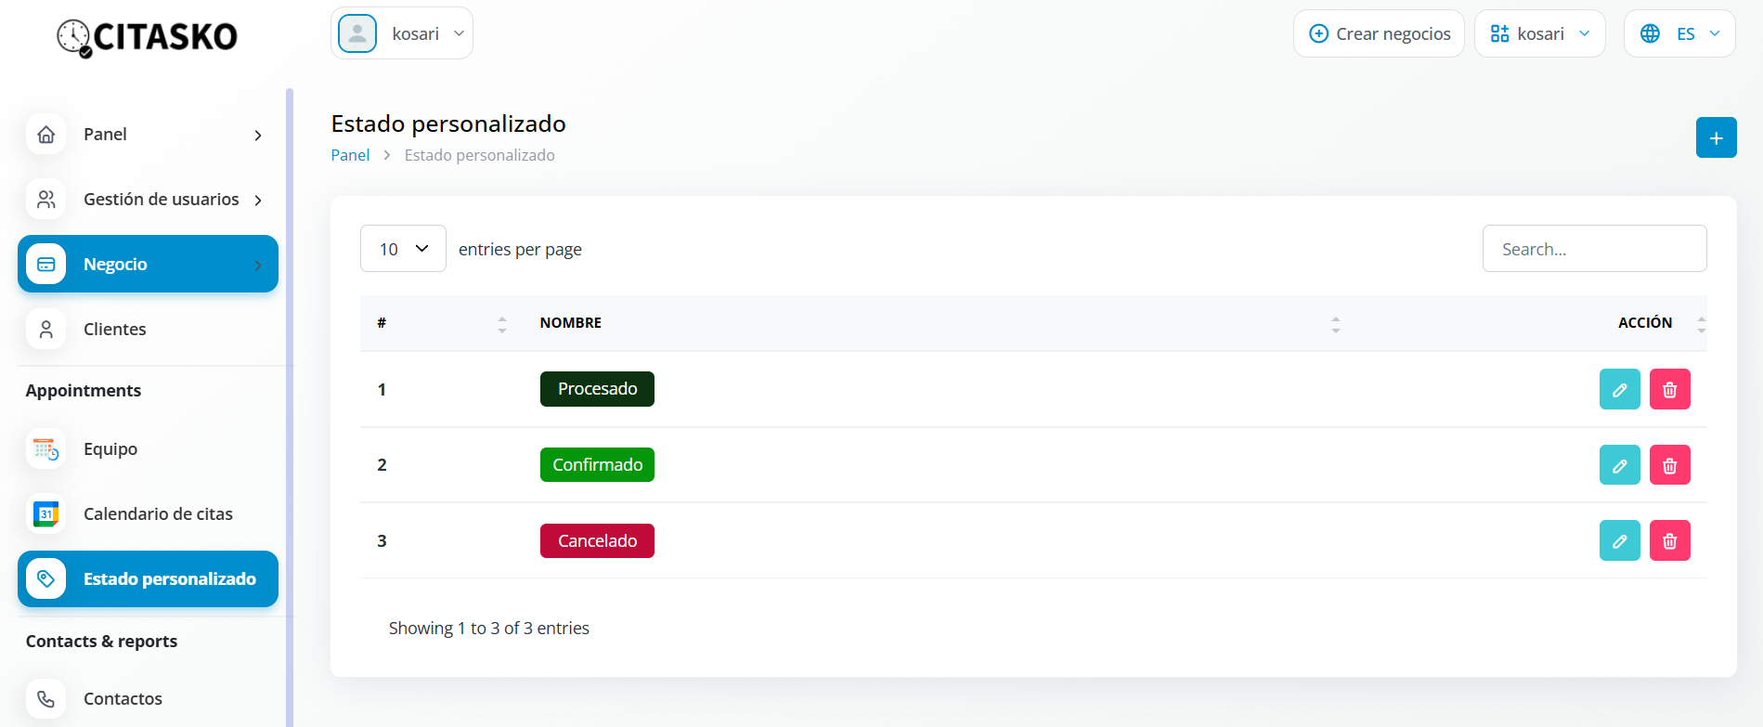This screenshot has width=1763, height=727.
Task: Click trash icon for Confirmado row
Action: (x=1669, y=465)
